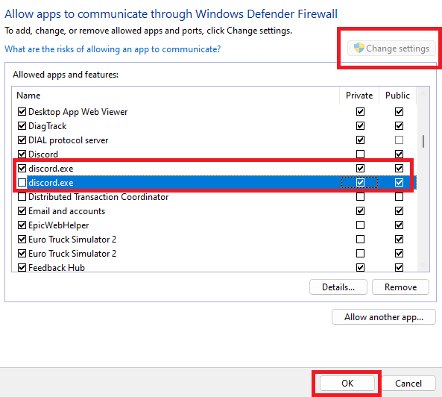Open the risks of allowing an app link
This screenshot has width=442, height=397.
[x=113, y=49]
